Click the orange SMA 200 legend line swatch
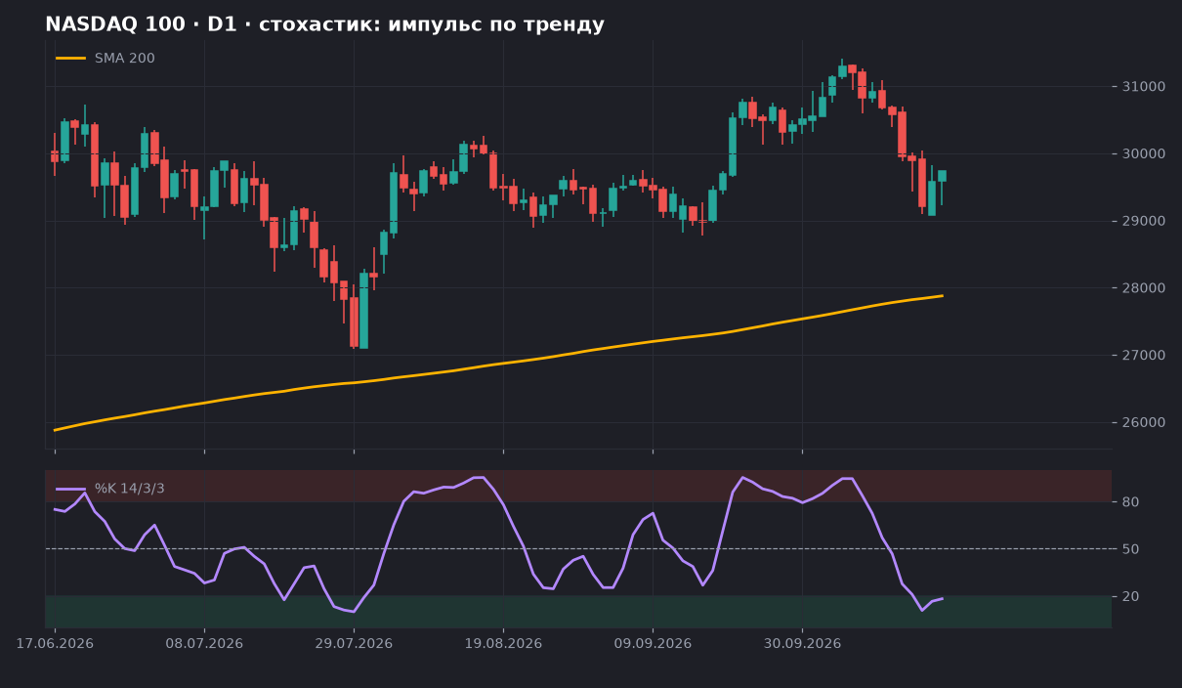 pos(70,59)
